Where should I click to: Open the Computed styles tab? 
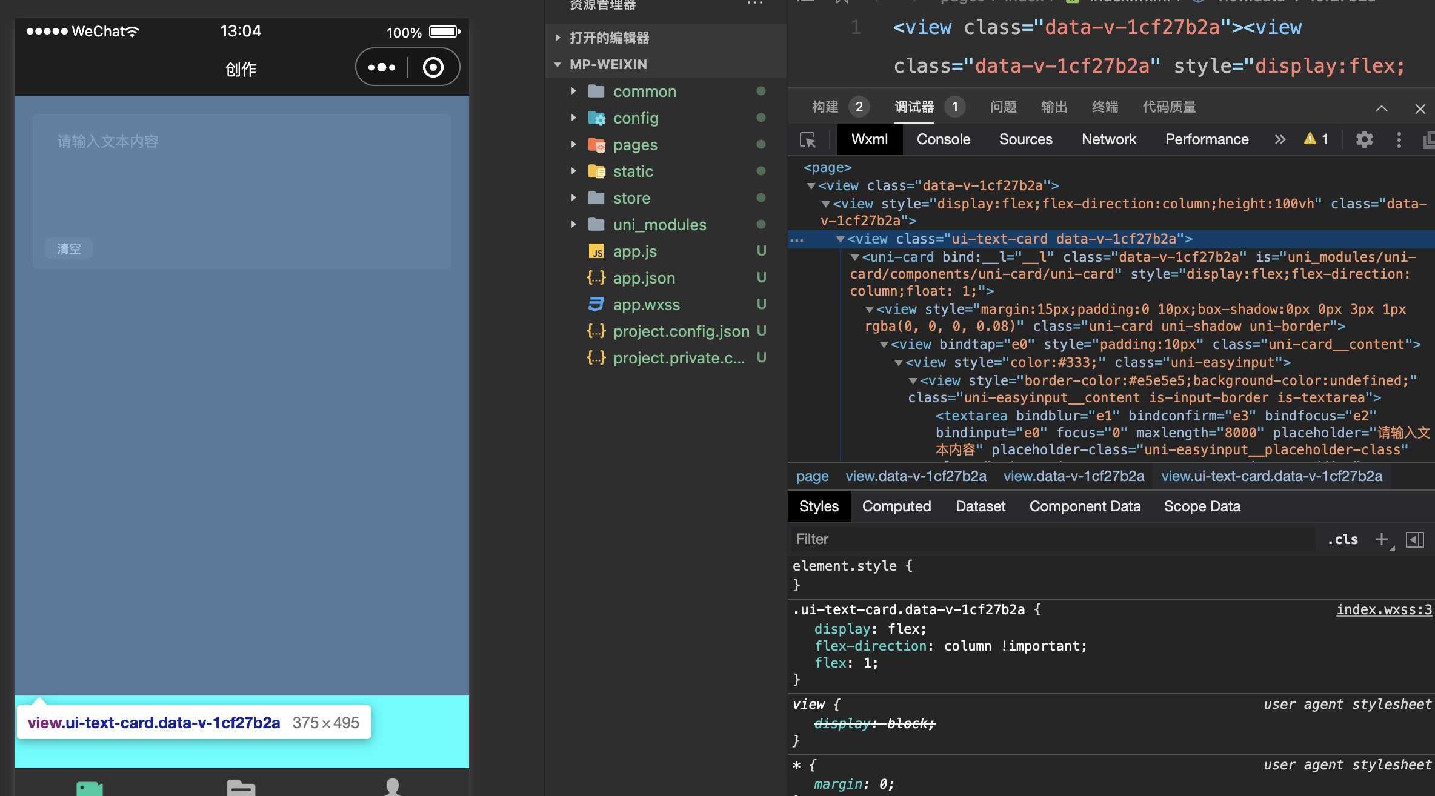896,506
